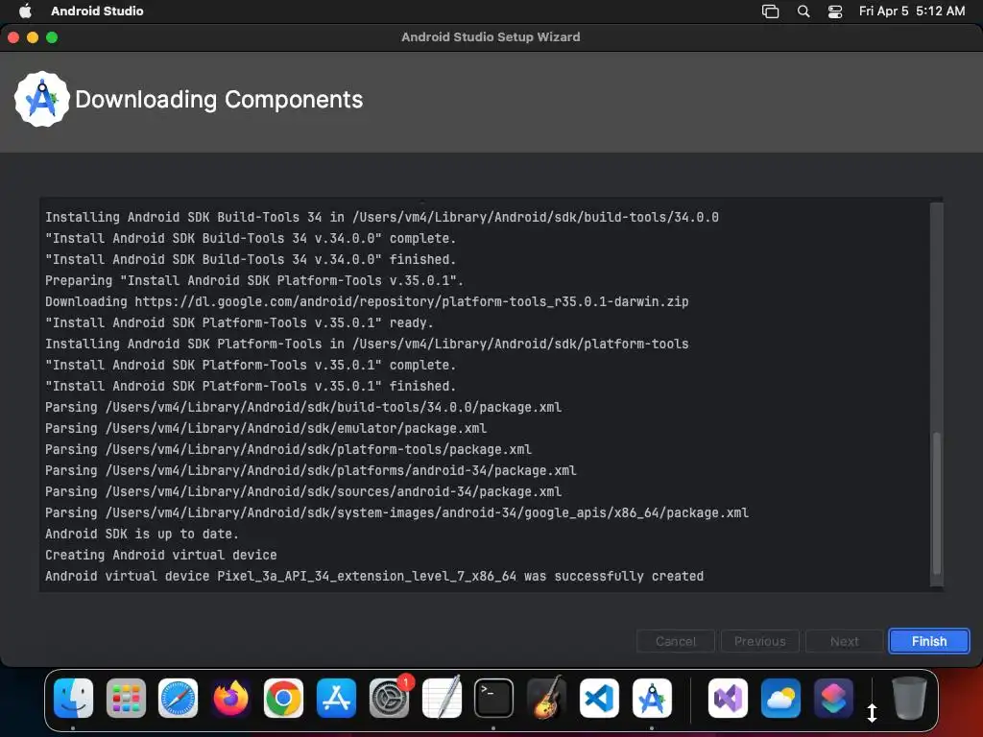Click the "Installing Android SDK Platform-Tools in" line

coord(367,344)
